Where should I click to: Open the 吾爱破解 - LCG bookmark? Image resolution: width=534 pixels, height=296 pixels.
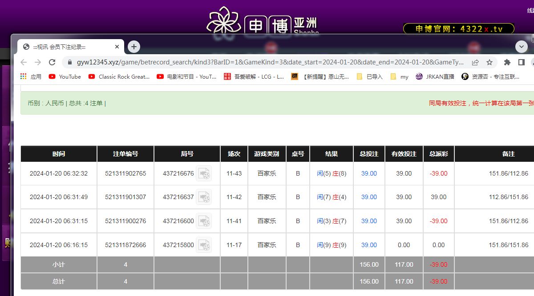(x=254, y=76)
